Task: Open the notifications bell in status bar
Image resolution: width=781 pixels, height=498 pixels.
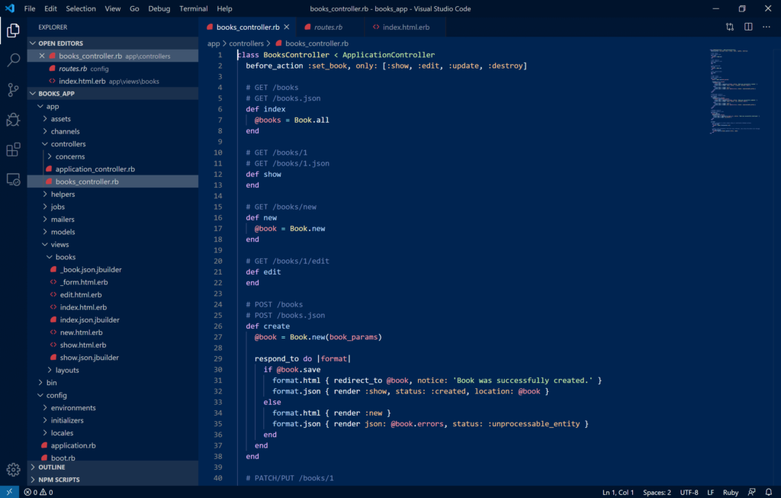Action: [x=770, y=492]
